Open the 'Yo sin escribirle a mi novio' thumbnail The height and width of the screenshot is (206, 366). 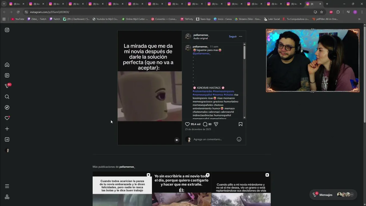pyautogui.click(x=182, y=189)
